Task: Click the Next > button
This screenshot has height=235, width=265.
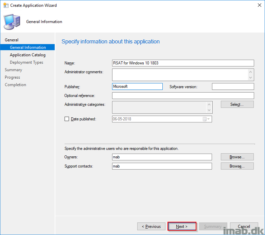Action: point(182,226)
